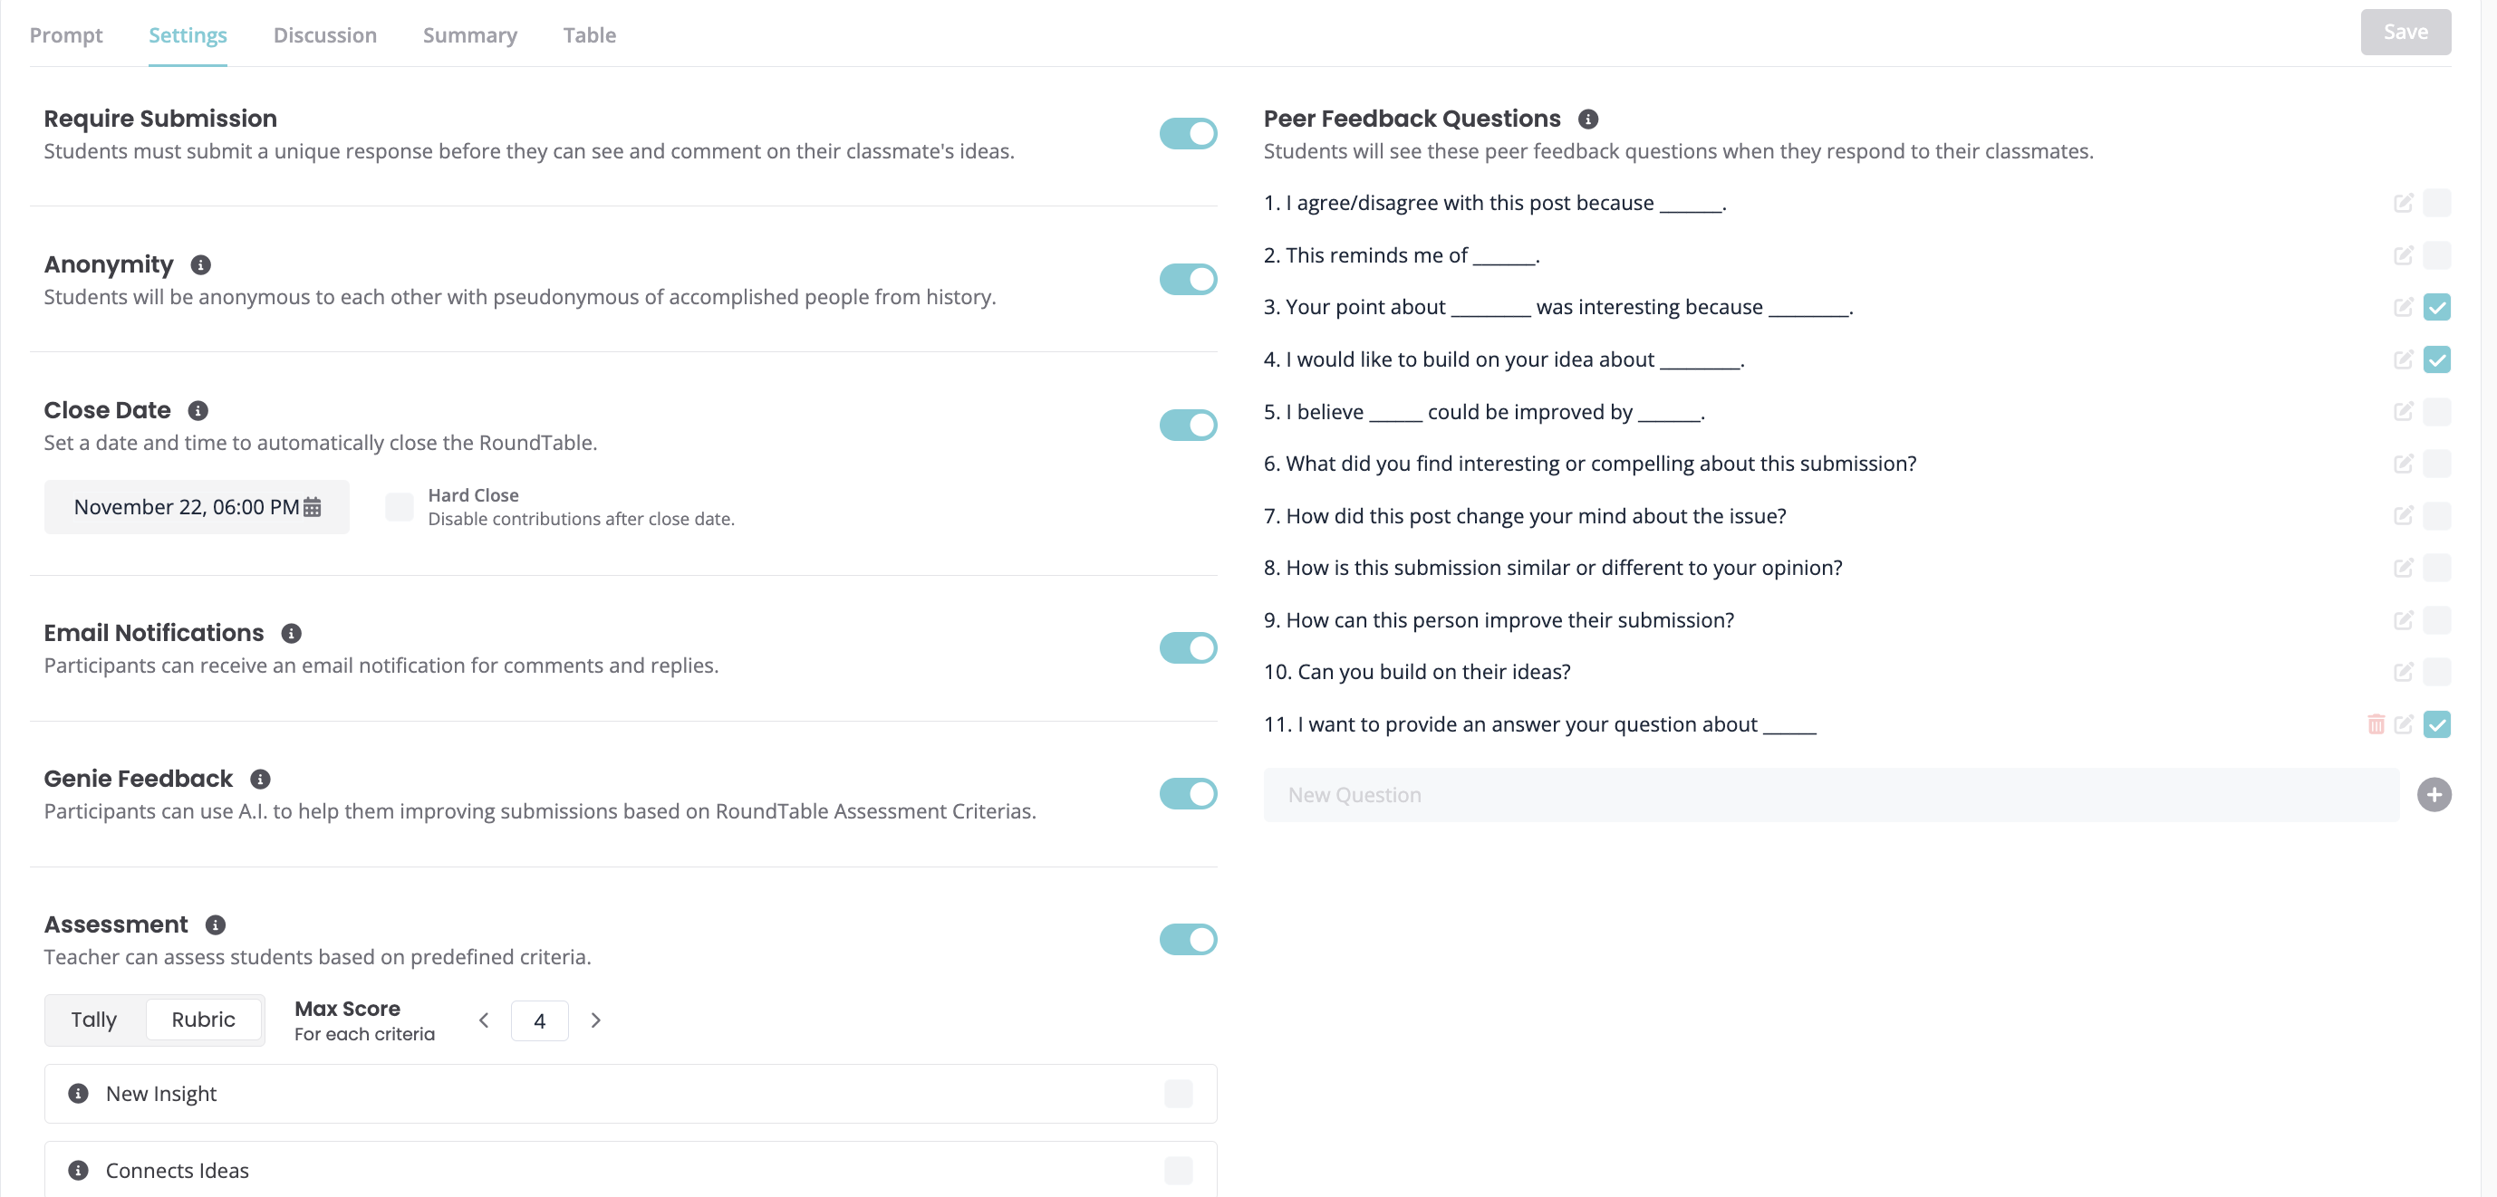The height and width of the screenshot is (1197, 2497).
Task: Click the Close Date info icon
Action: click(198, 411)
